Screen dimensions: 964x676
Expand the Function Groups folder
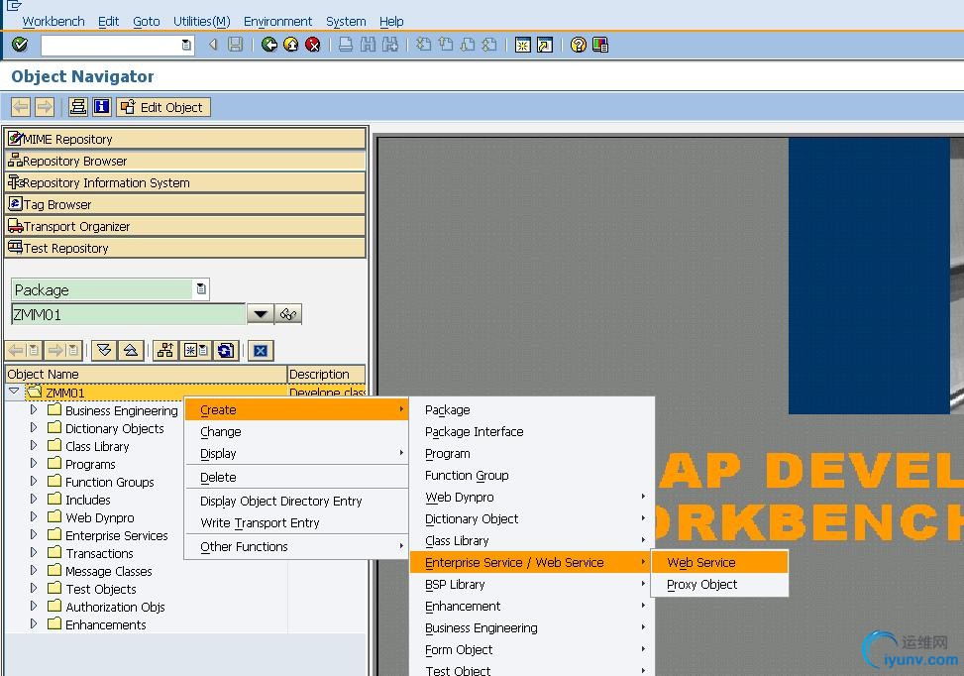34,481
